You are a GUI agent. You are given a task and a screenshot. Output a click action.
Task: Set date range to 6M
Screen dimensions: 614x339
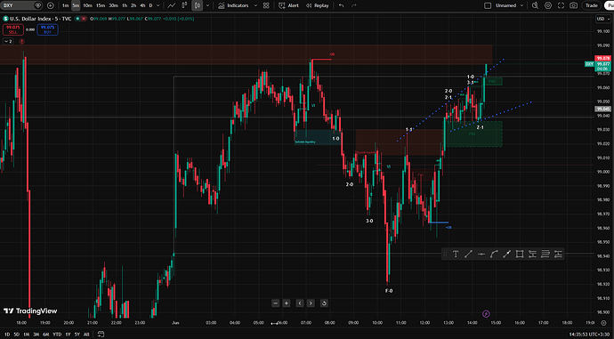[x=45, y=335]
